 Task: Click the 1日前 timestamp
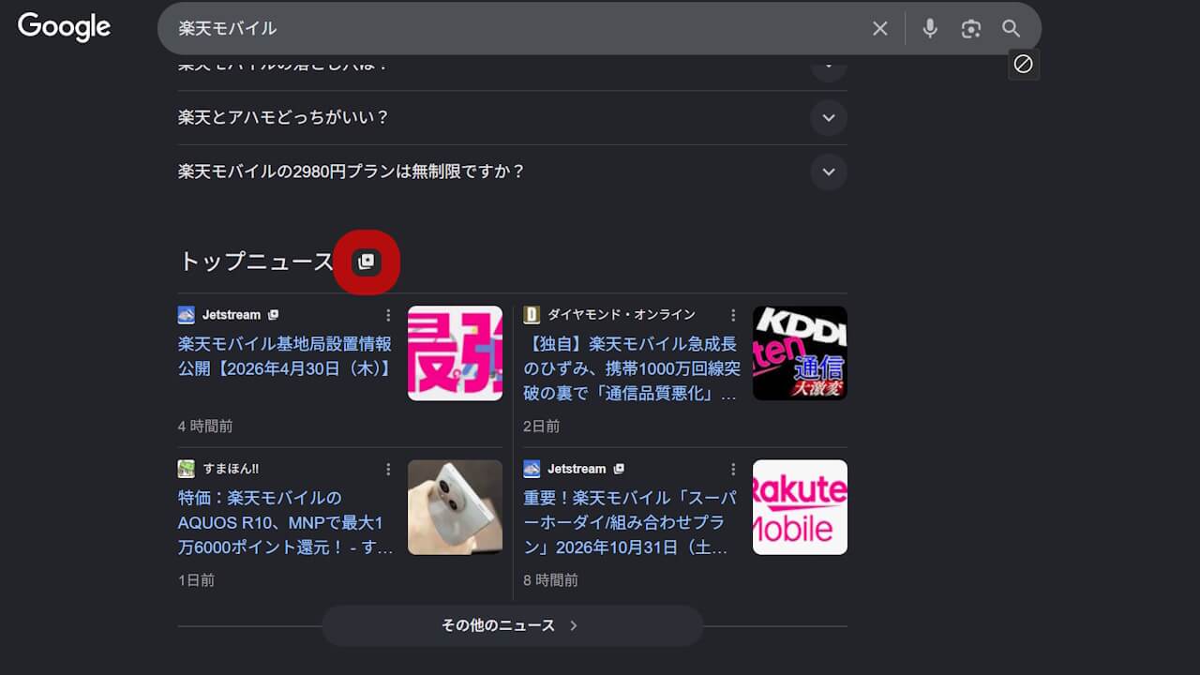coord(196,580)
